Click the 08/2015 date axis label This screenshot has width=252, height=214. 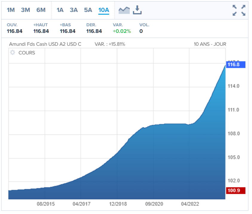[45, 204]
